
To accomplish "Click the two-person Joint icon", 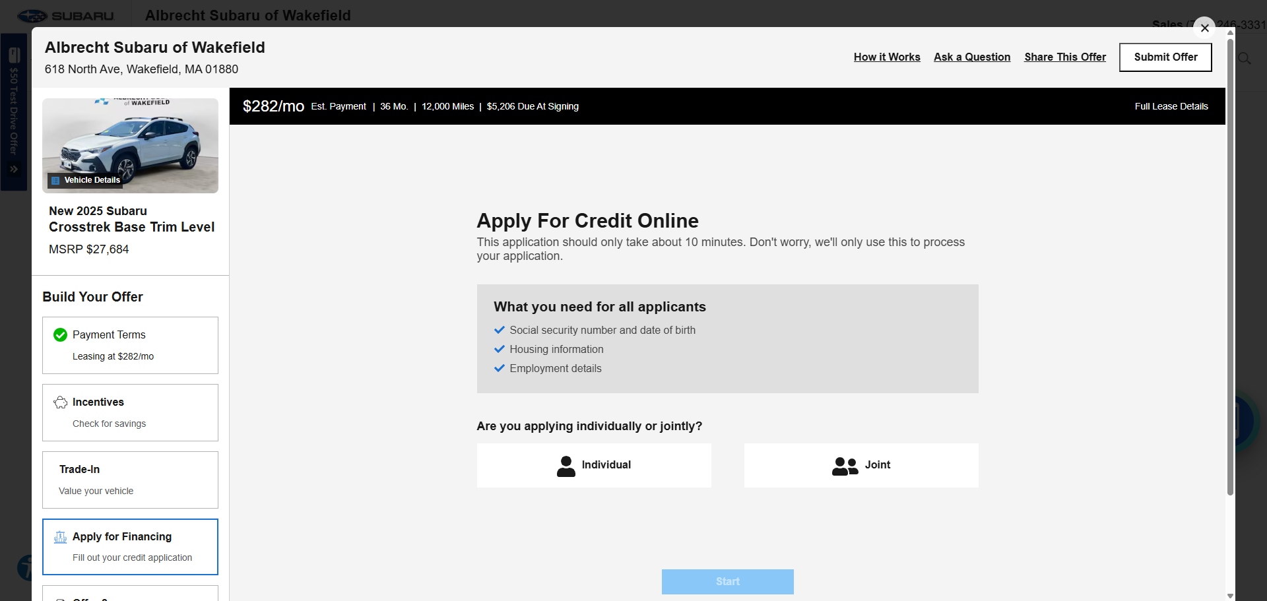I will coord(845,466).
